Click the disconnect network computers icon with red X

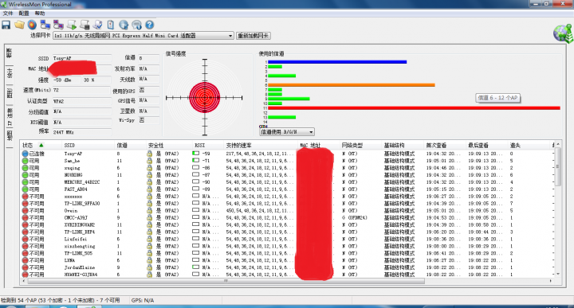pos(58,25)
